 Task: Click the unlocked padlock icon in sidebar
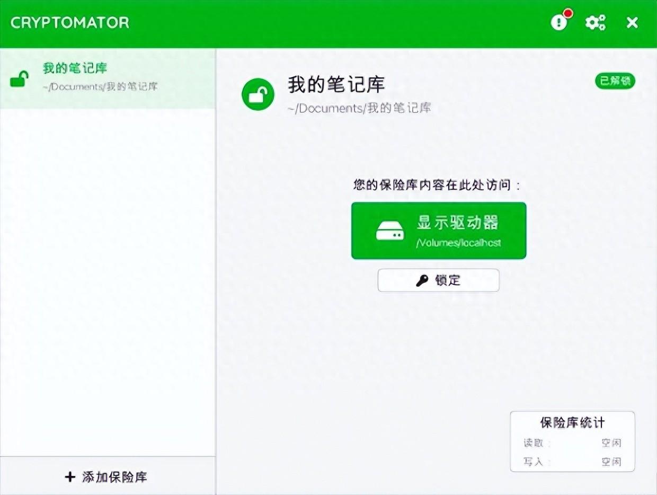point(19,79)
